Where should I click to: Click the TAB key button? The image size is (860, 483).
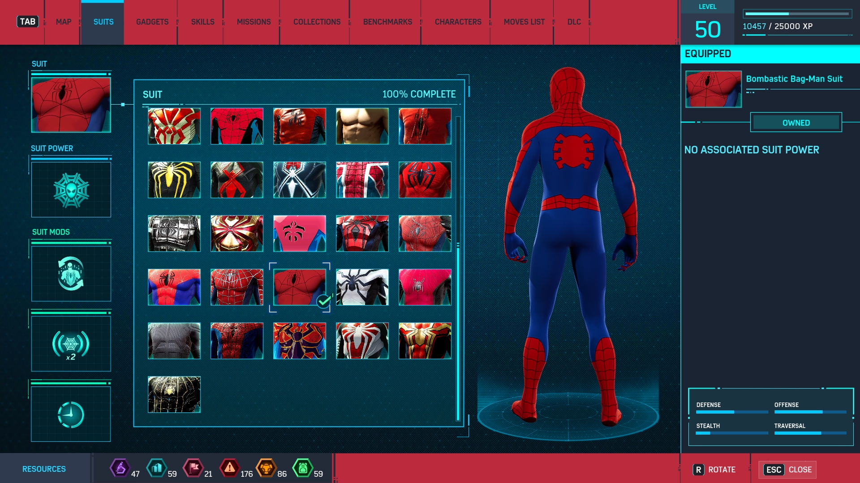(28, 21)
